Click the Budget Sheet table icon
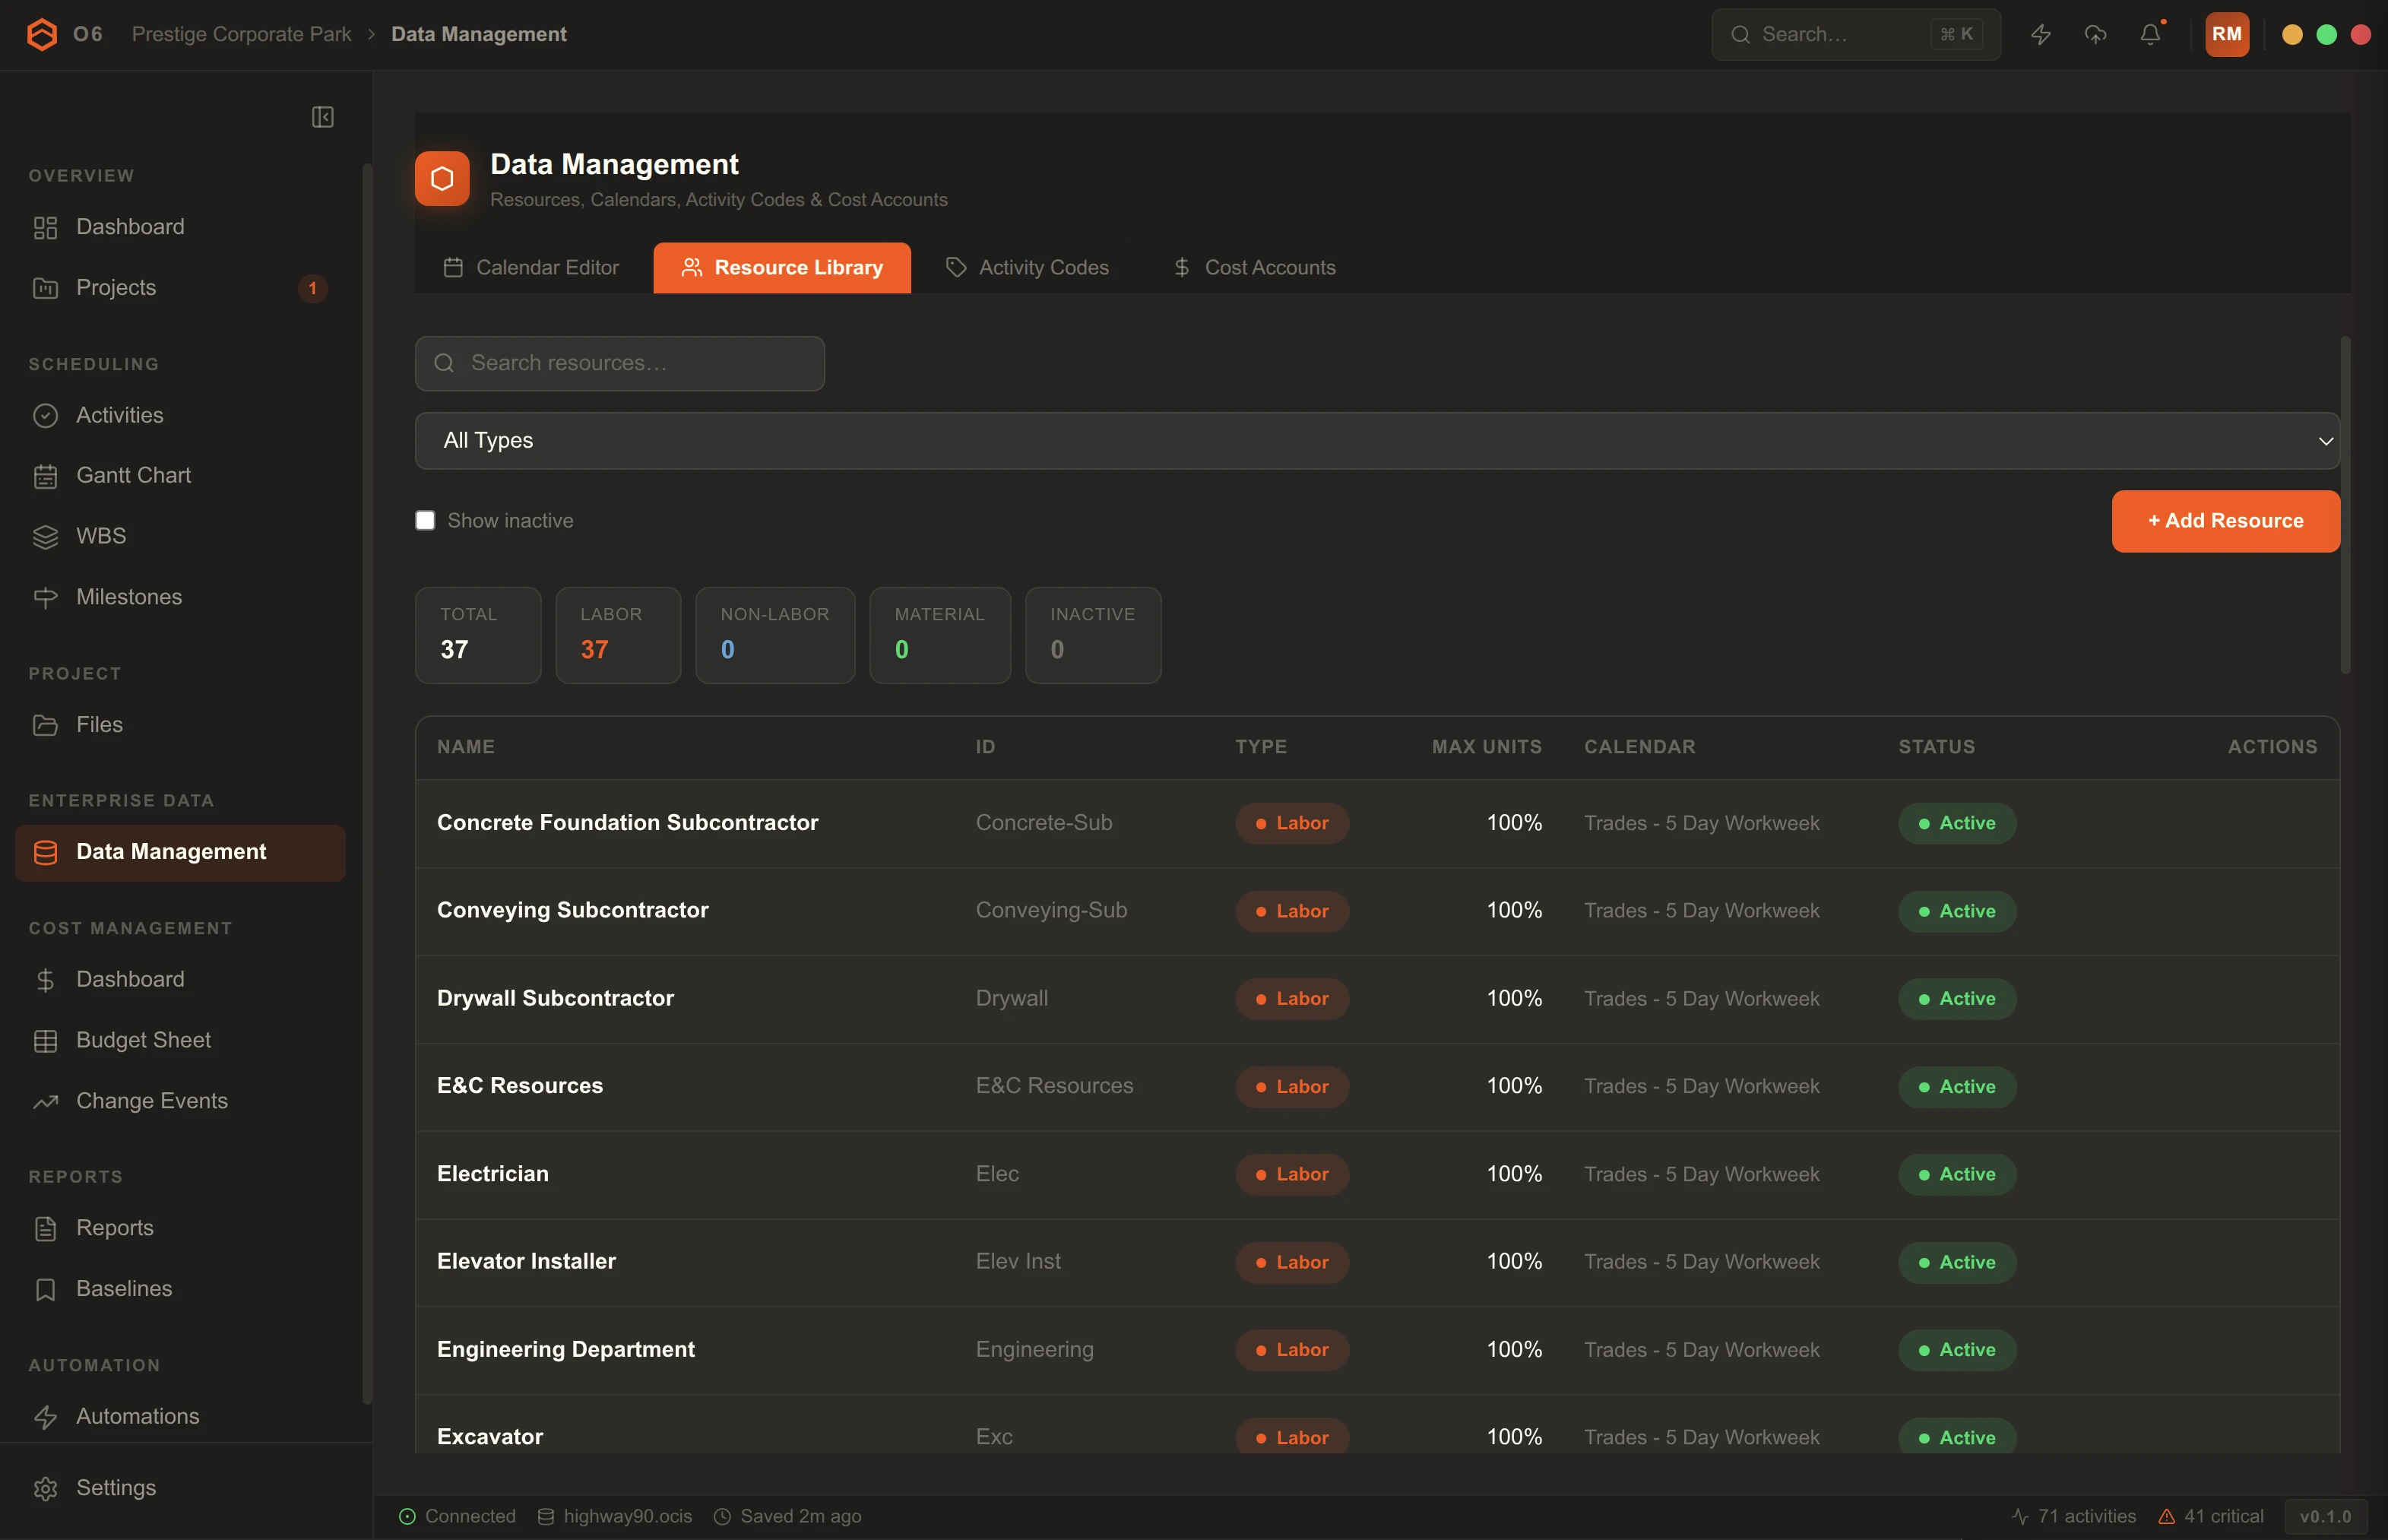This screenshot has height=1540, width=2388. coord(45,1041)
